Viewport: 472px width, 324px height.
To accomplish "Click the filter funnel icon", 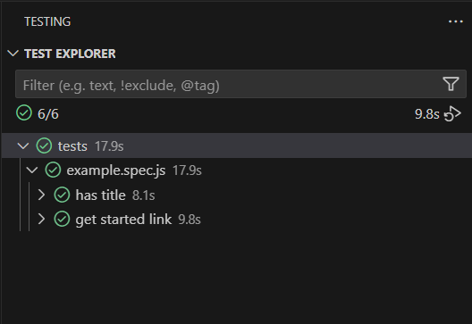I will [451, 84].
